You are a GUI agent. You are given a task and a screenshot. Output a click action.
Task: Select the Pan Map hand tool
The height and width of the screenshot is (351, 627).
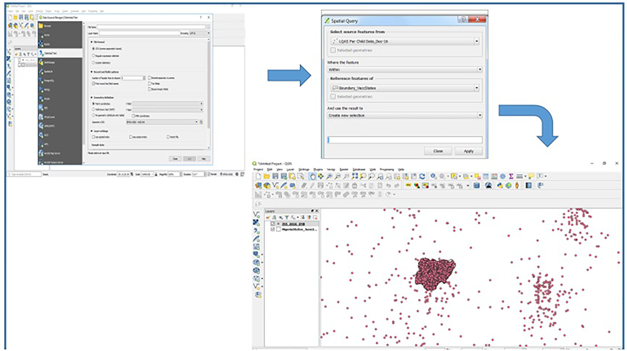tap(312, 176)
